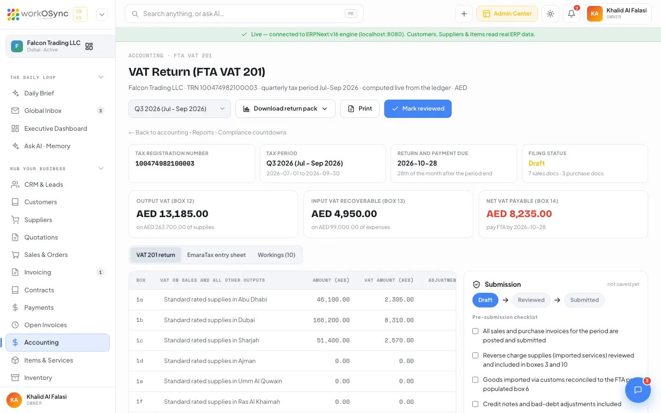The image size is (661, 413).
Task: Open Admin Center
Action: pos(507,14)
